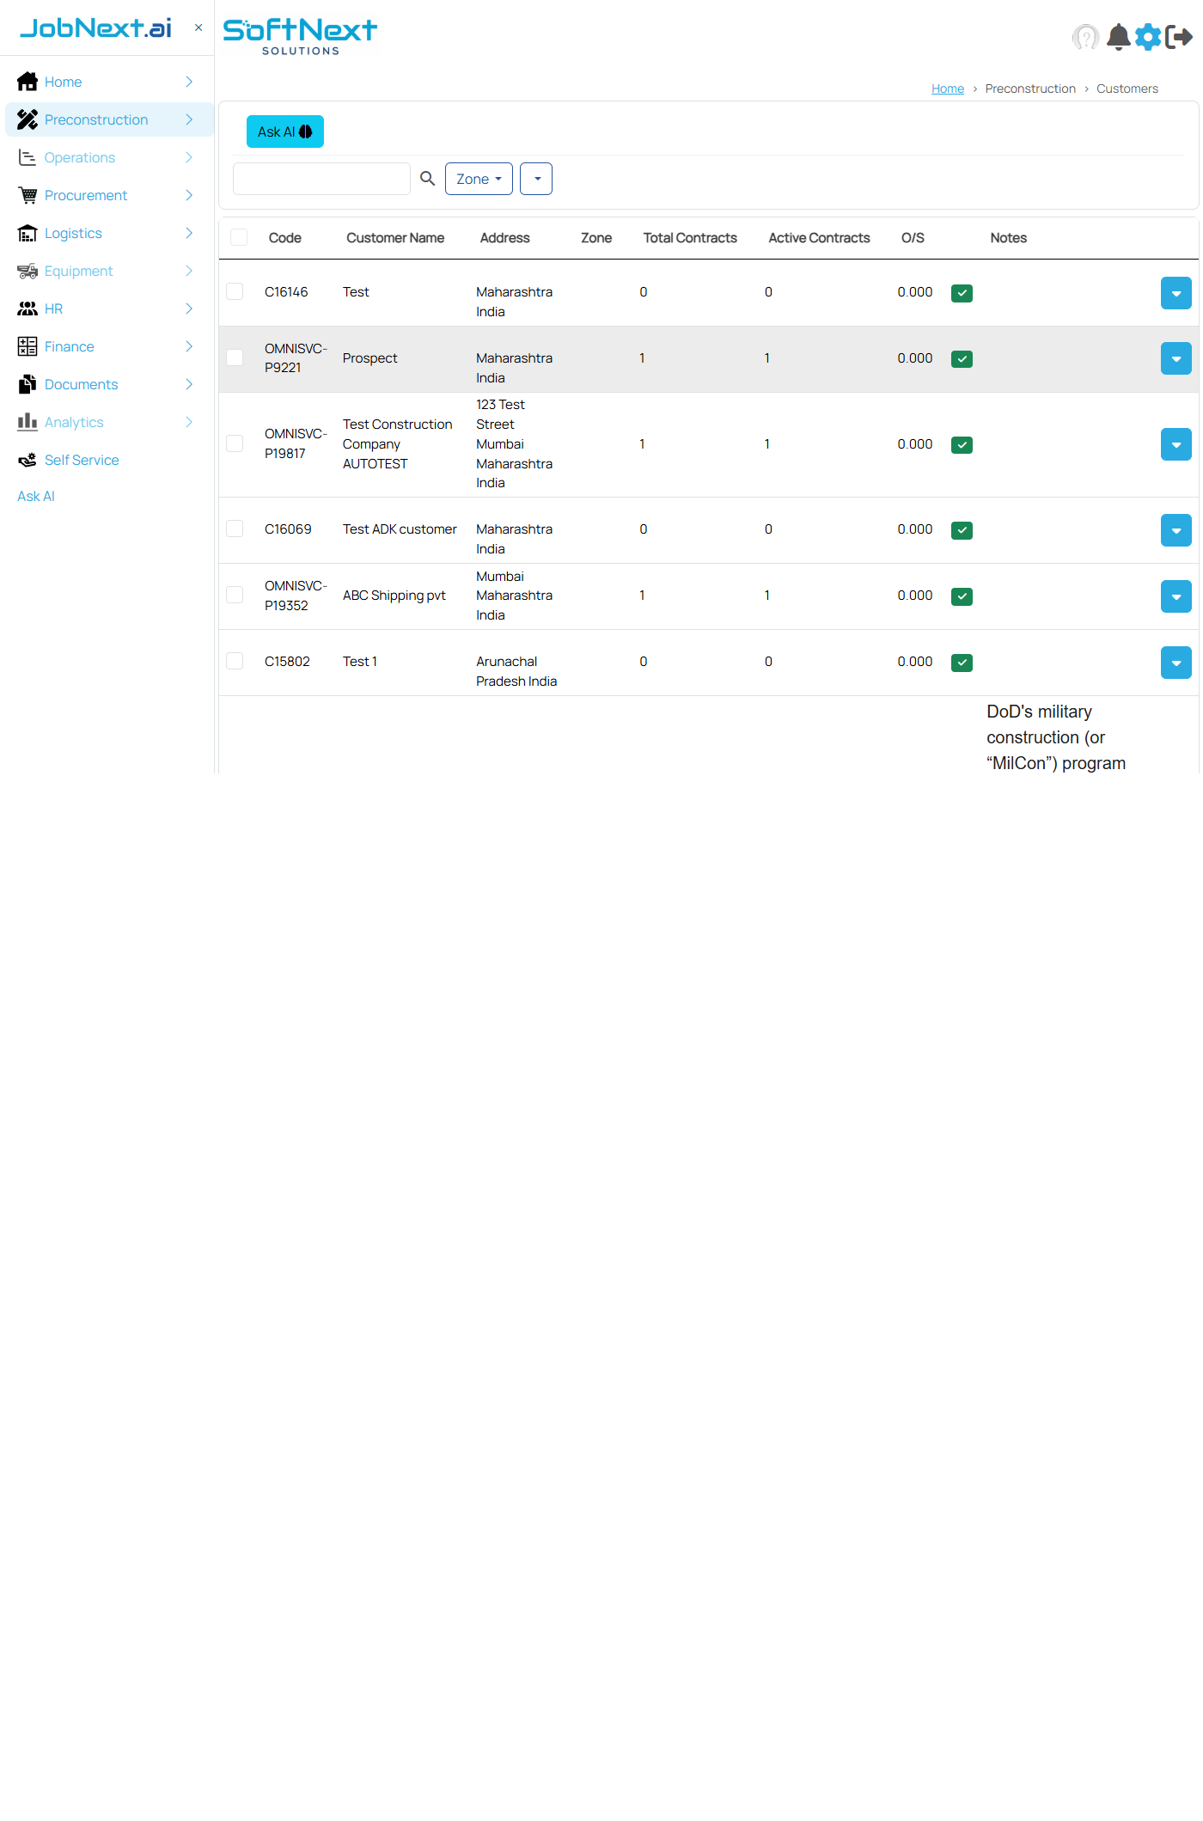This screenshot has height=1821, width=1203.
Task: Toggle green status check for Test ADK customer
Action: tap(962, 530)
